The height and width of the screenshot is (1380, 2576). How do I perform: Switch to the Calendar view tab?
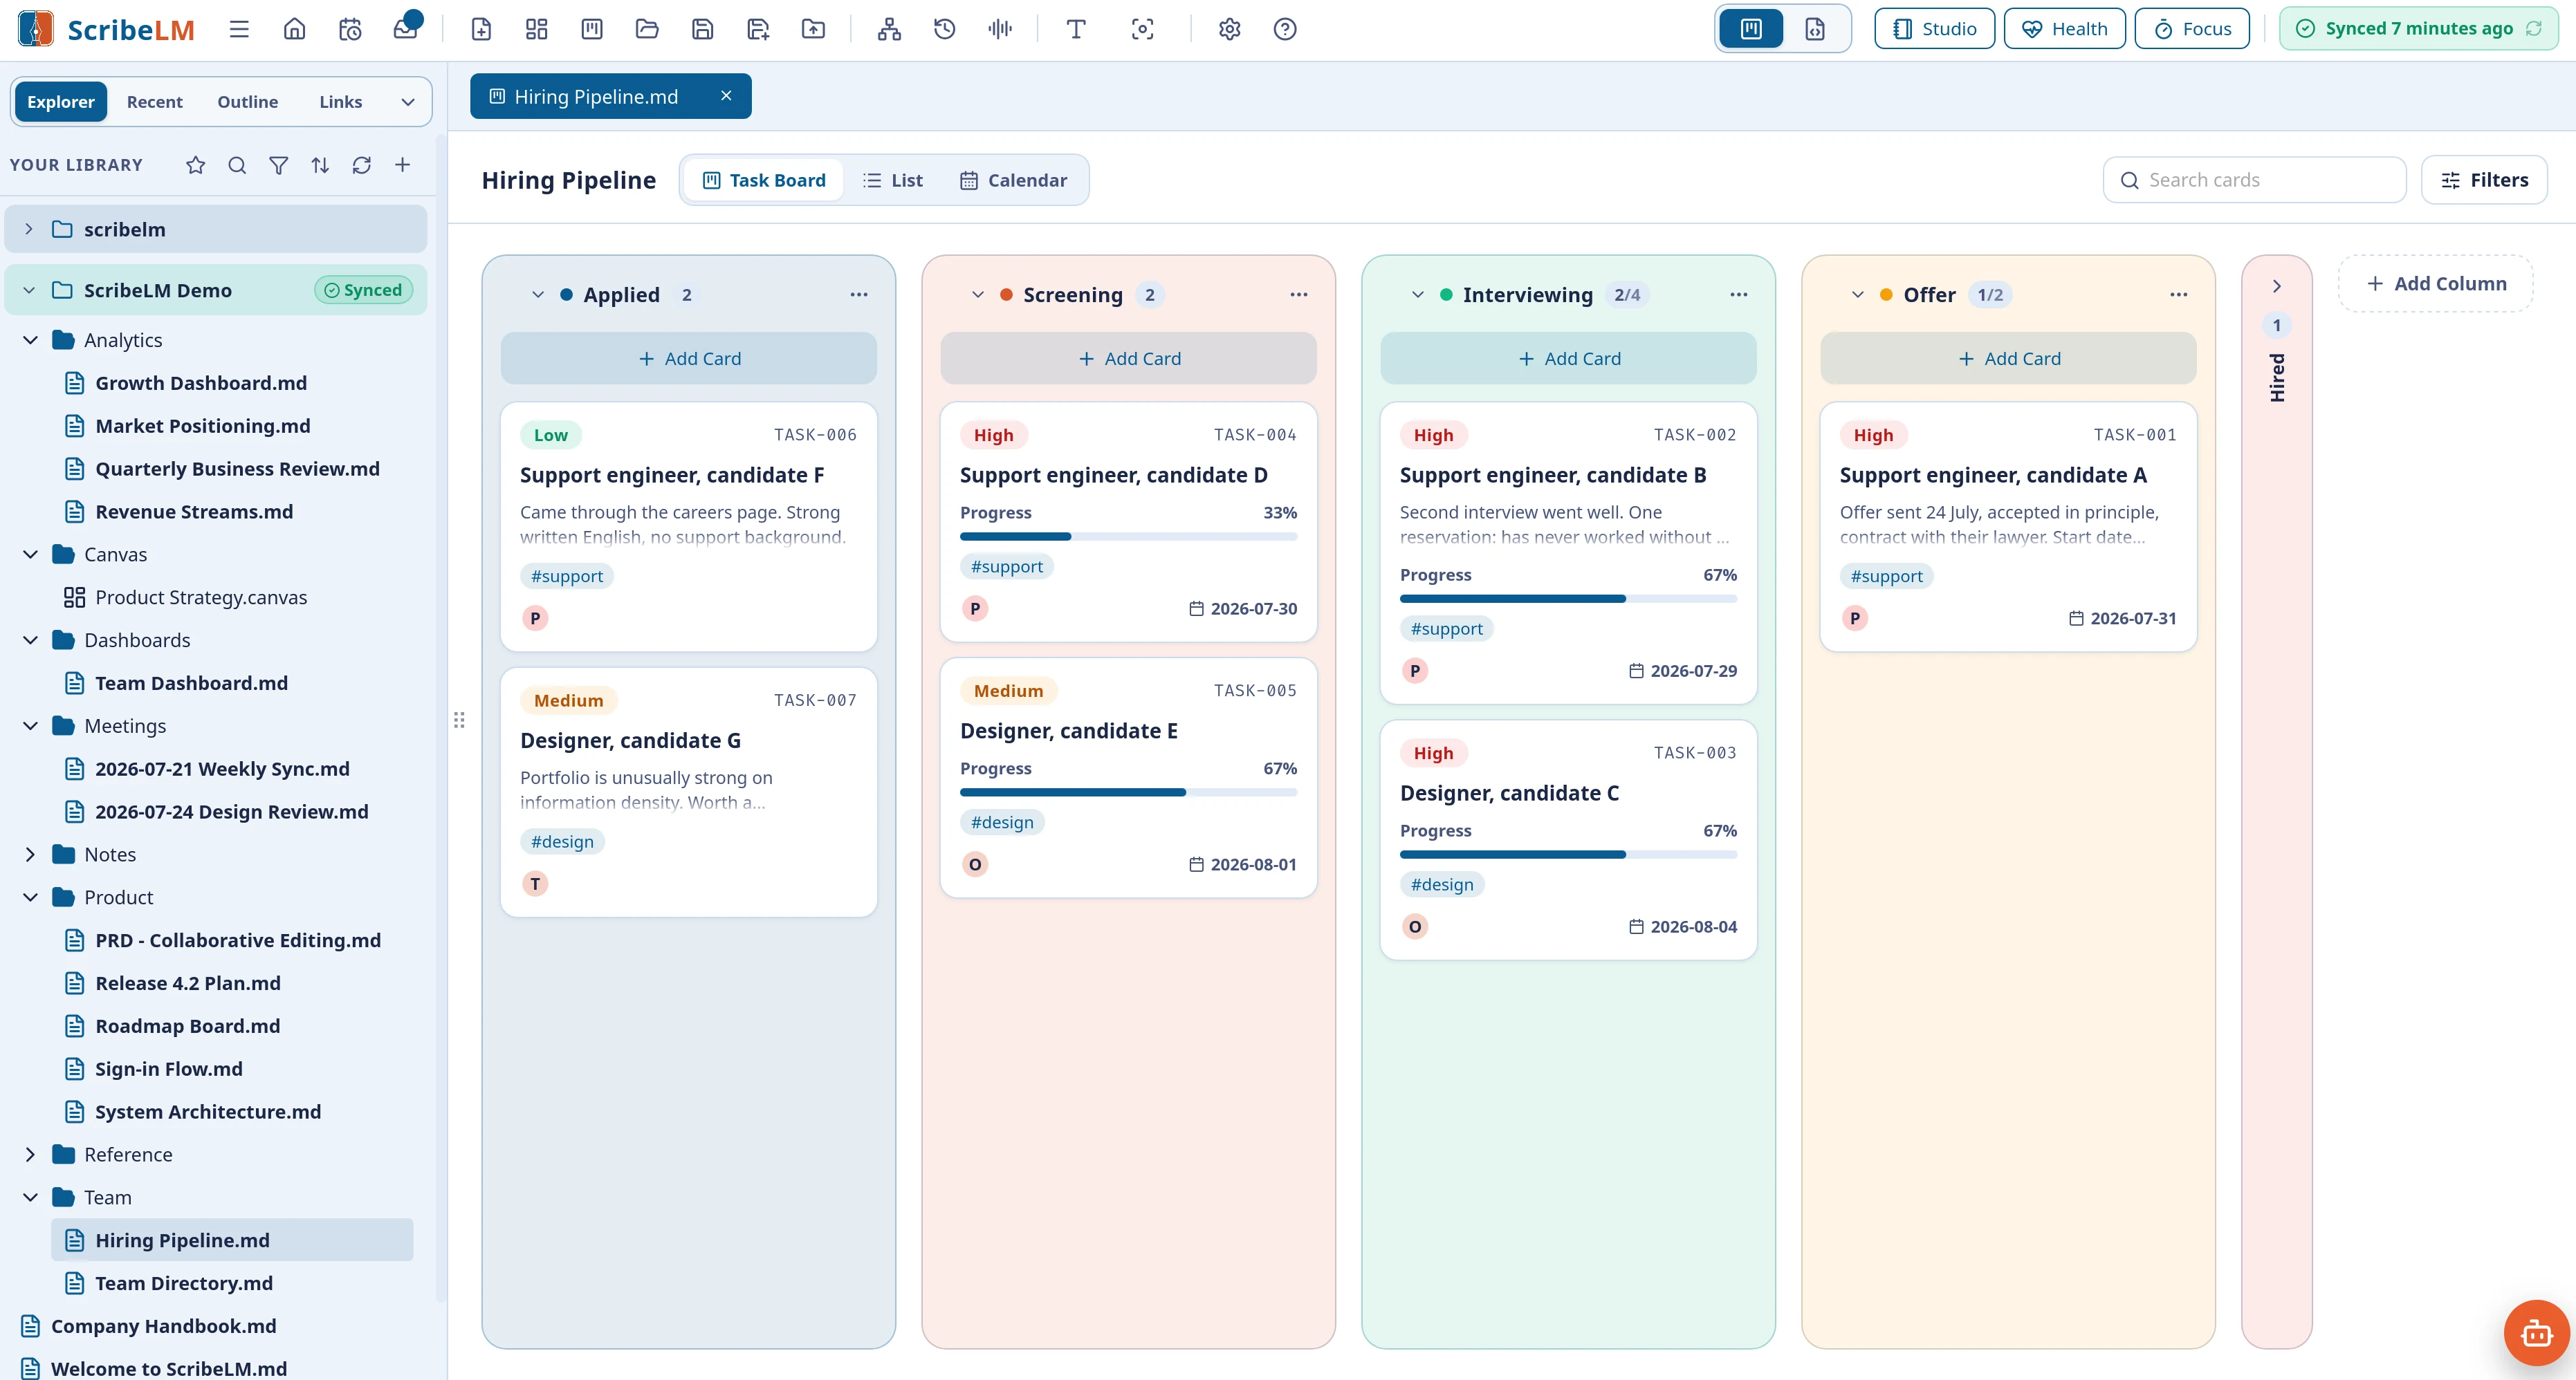point(1014,181)
